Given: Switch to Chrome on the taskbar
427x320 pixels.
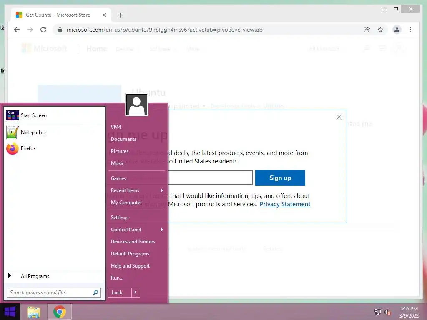Looking at the screenshot, I should point(60,312).
